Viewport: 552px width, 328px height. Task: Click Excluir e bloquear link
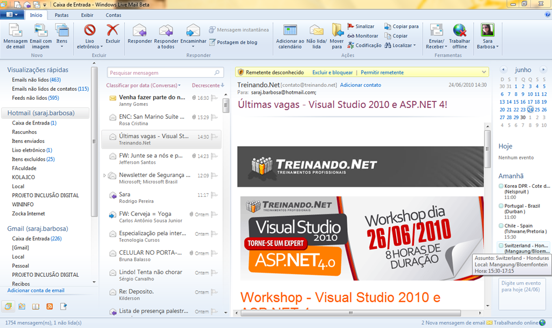click(x=332, y=72)
